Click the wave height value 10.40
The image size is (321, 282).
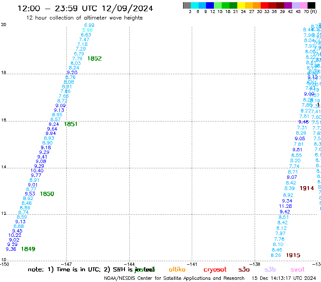point(37,171)
